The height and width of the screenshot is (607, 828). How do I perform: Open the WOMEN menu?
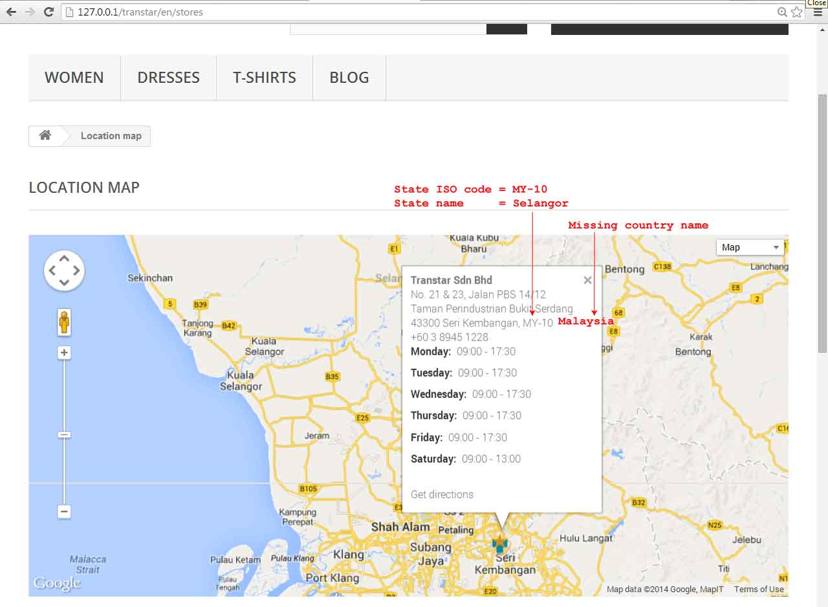[74, 78]
